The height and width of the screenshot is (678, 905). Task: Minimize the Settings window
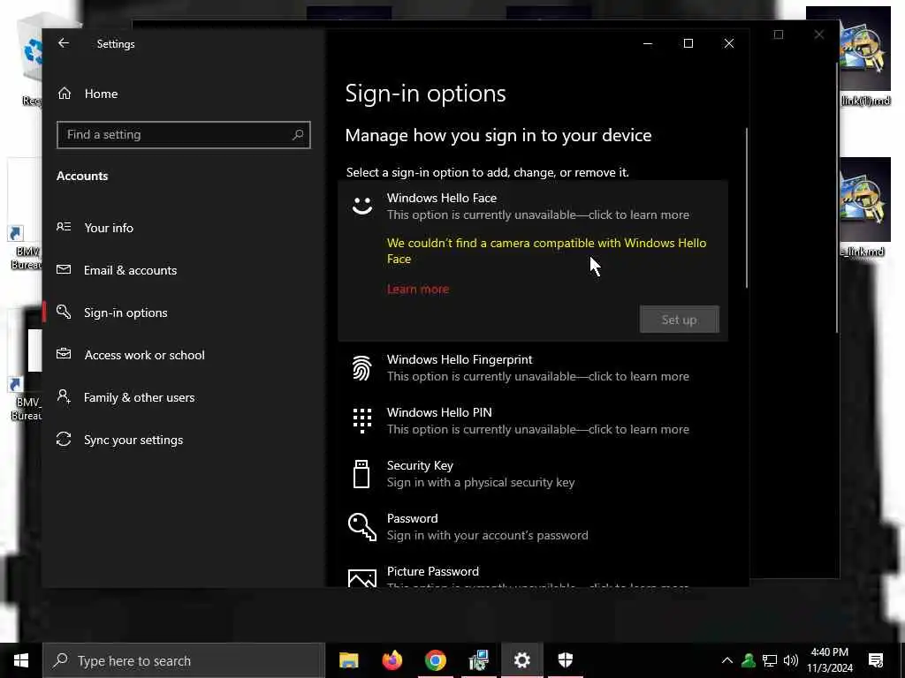(x=648, y=43)
